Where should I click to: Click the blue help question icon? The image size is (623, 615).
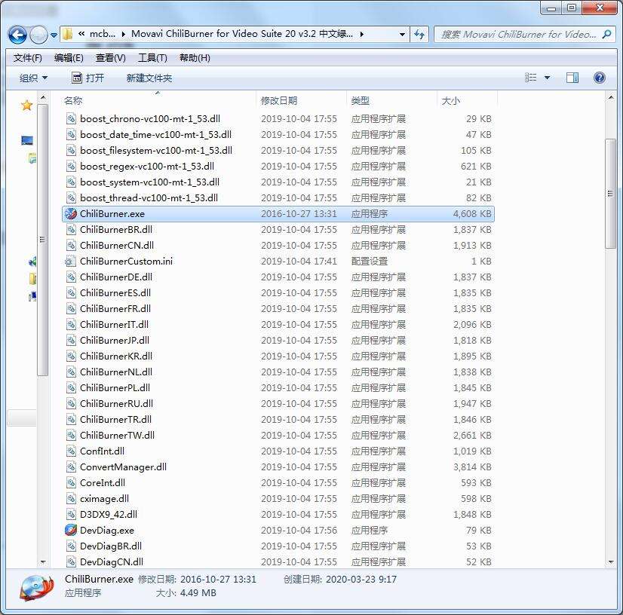tap(599, 78)
